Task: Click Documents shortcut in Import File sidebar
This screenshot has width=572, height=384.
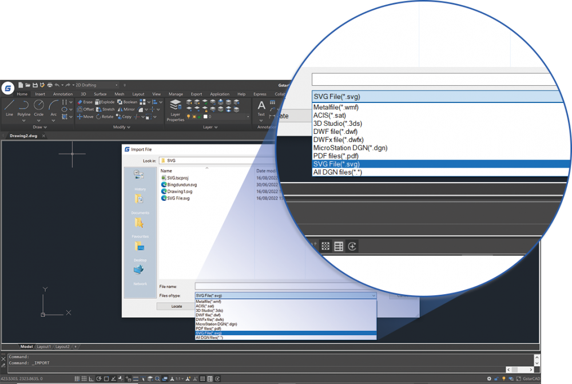Action: pos(140,204)
